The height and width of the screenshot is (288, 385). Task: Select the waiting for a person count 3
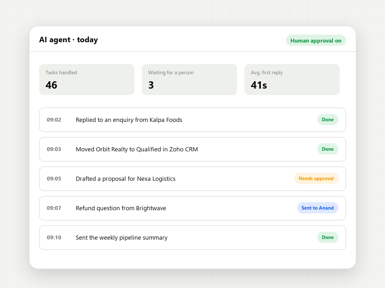click(x=151, y=85)
